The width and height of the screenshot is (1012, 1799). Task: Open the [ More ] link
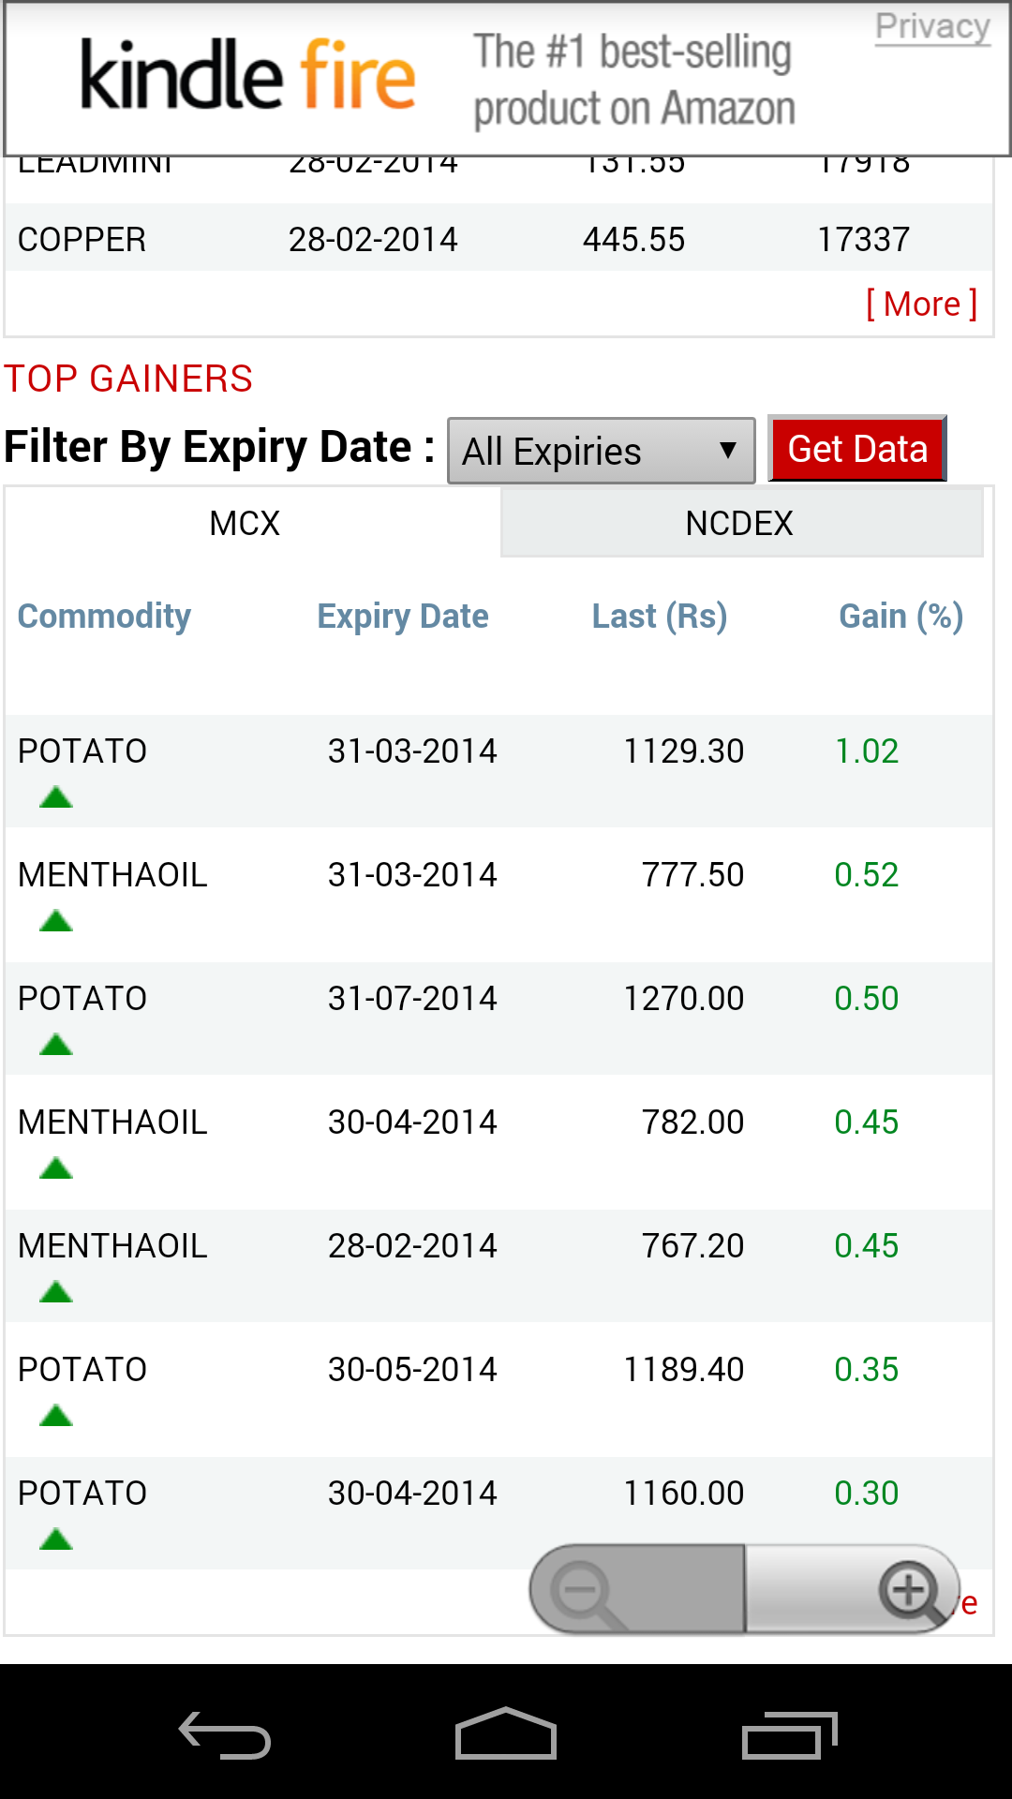(921, 305)
